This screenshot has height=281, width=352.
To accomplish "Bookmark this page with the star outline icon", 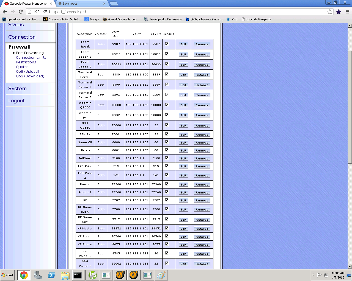I will point(330,12).
